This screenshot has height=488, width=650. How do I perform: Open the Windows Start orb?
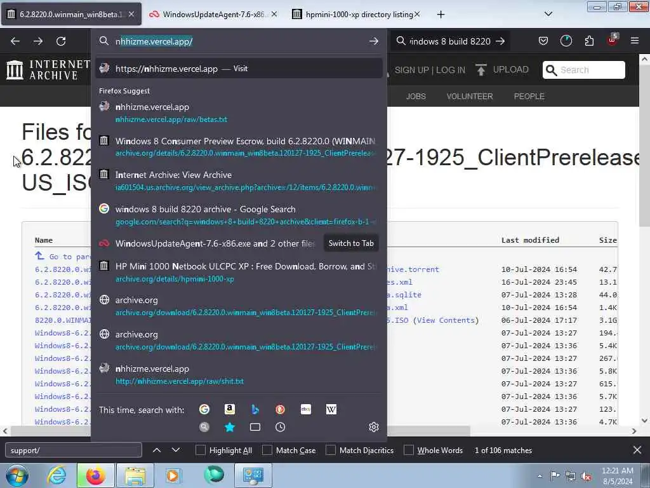17,475
